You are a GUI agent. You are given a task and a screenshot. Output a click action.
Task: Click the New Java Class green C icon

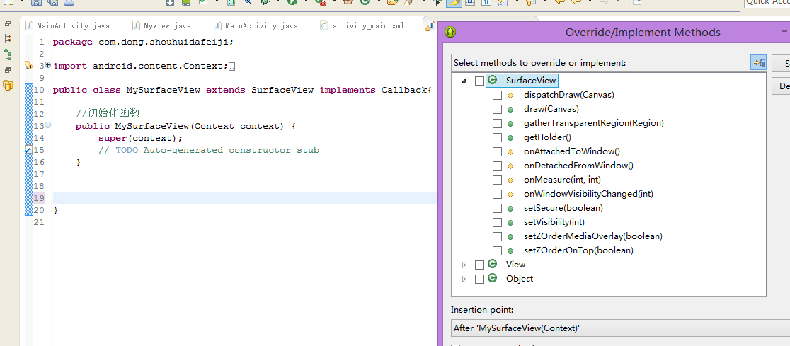click(365, 2)
